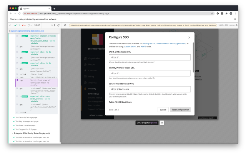The width and height of the screenshot is (246, 154).
Task: Open the Chrome profile avatar icon
Action: tap(231, 13)
